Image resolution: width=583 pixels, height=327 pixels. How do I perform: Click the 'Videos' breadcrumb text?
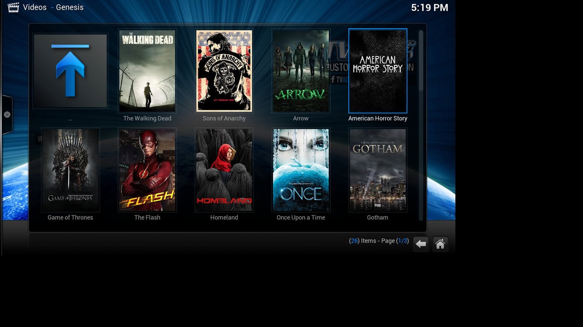[35, 7]
